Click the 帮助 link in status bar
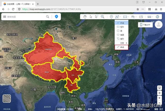 156,109
